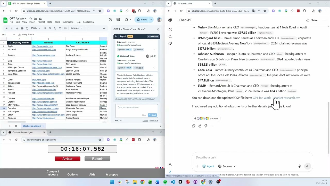Open comments panel in Google Sheets
The height and width of the screenshot is (186, 330).
[x=118, y=20]
